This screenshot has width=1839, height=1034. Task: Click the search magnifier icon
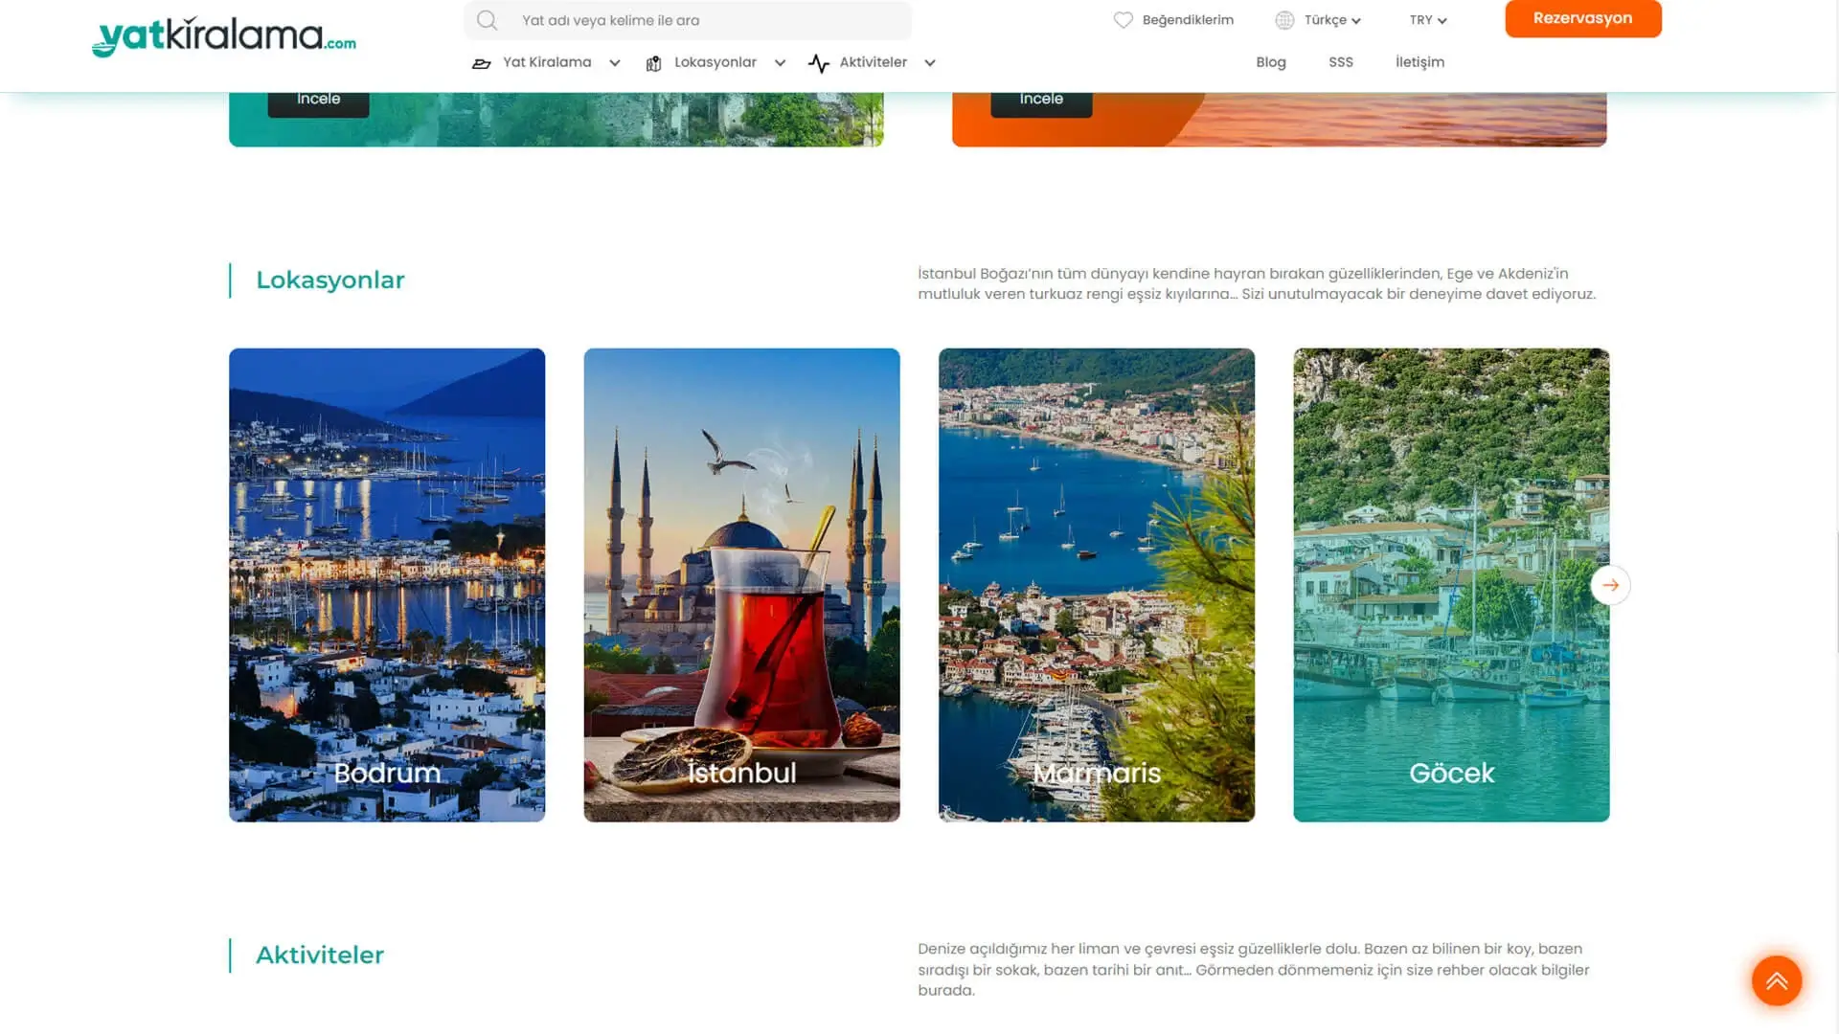tap(488, 20)
